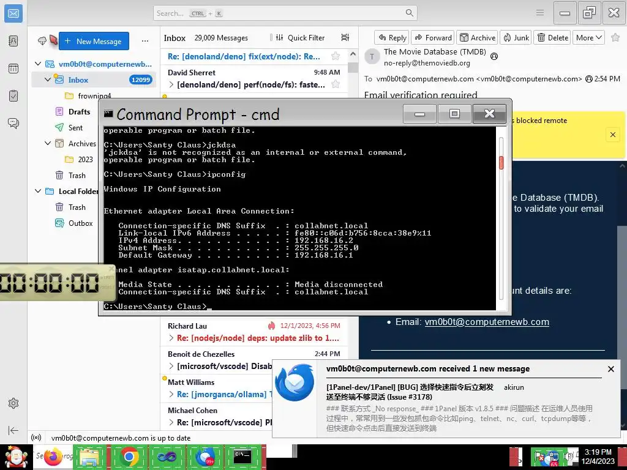Open the Thunderbird hamburger app menu

[x=540, y=13]
